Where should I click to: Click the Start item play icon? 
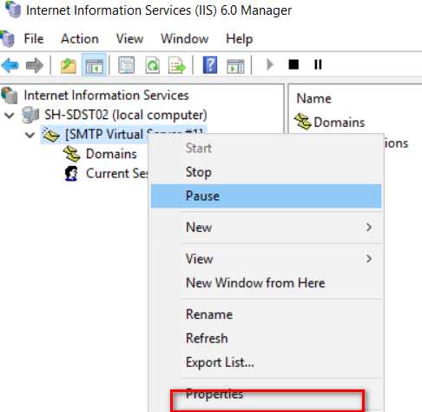click(270, 64)
